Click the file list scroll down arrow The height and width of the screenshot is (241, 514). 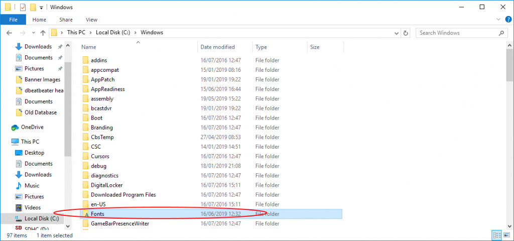tap(509, 226)
